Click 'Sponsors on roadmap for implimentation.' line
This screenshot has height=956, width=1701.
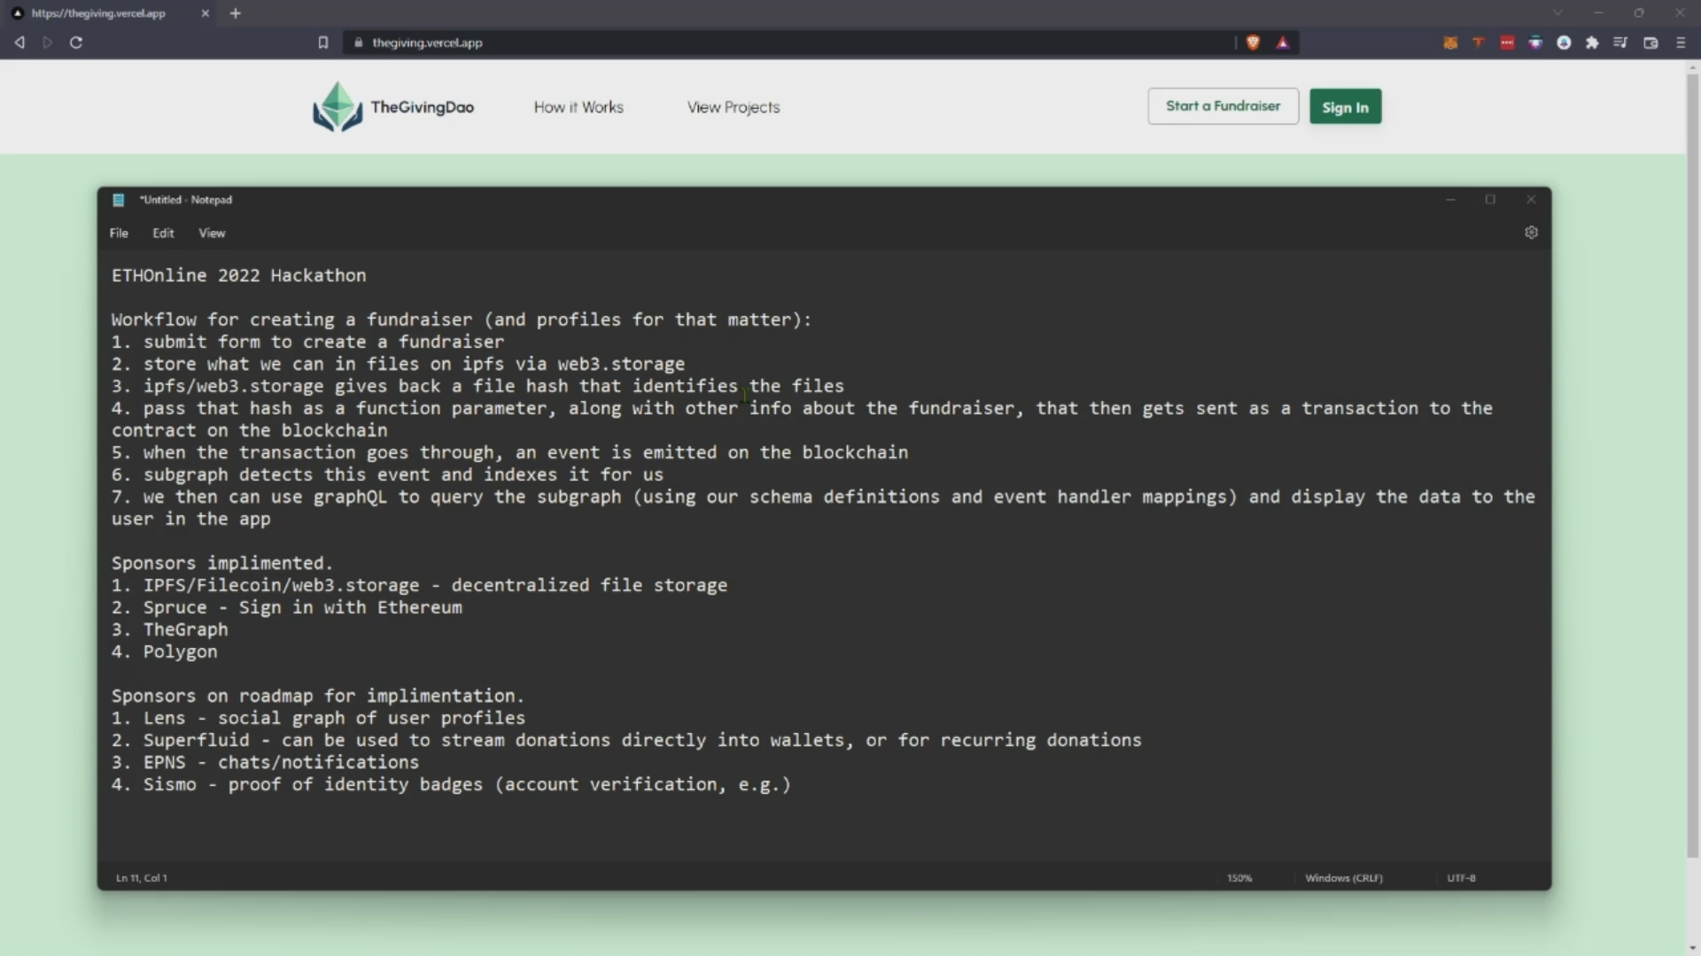[318, 696]
